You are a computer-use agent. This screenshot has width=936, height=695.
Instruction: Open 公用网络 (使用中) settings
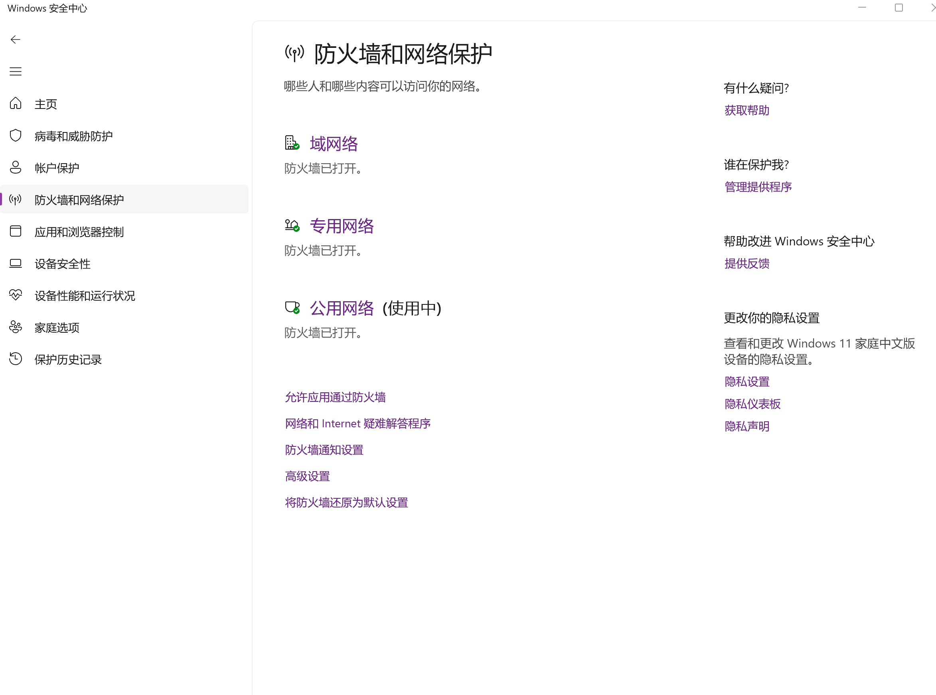(342, 308)
